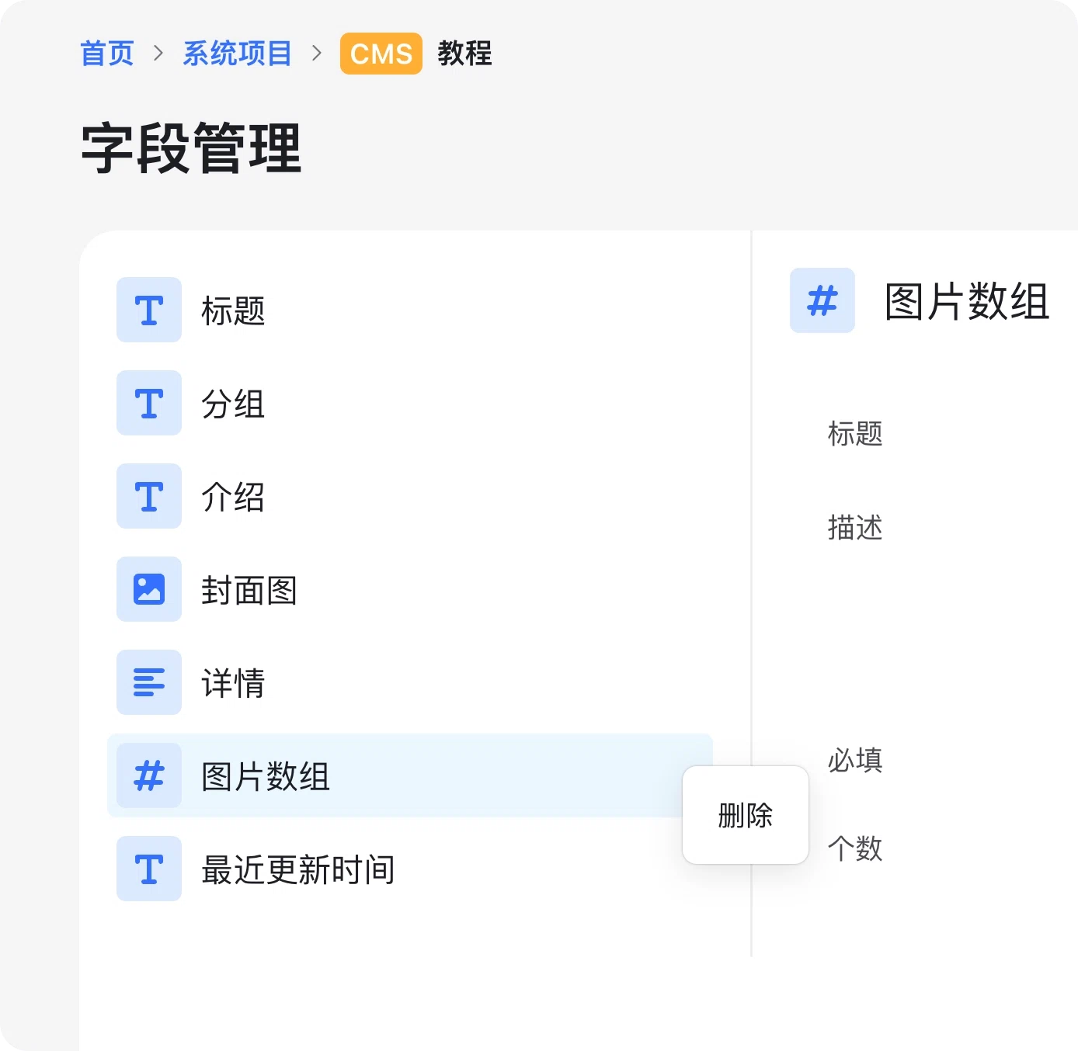Go to 首页 breadcrumb link

point(107,54)
